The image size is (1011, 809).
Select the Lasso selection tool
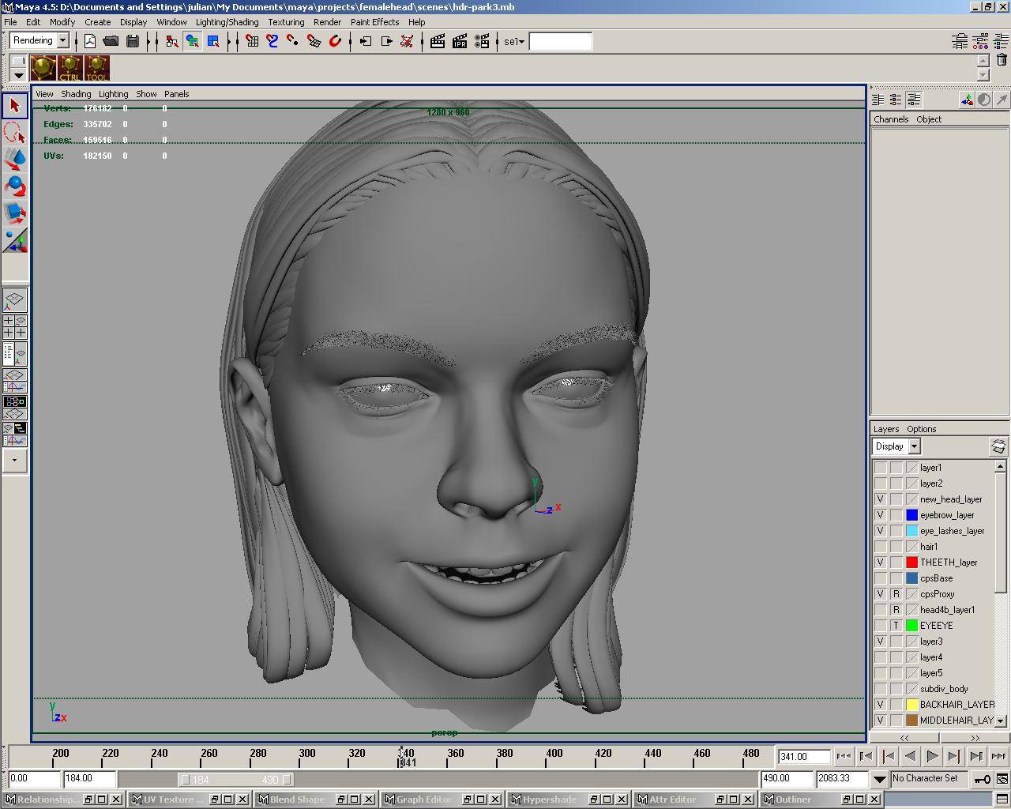pos(14,131)
